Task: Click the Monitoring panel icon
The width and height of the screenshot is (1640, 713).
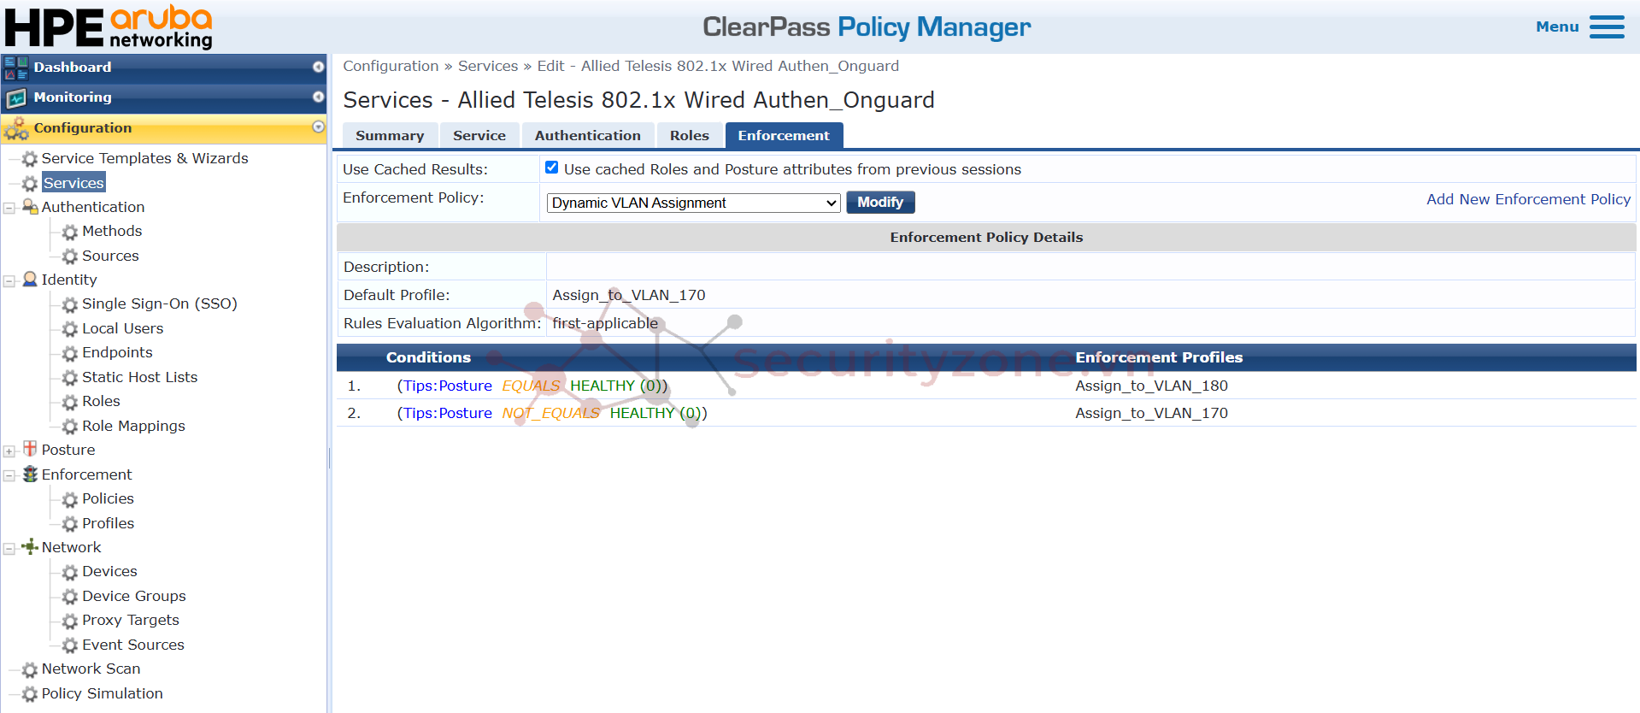Action: coord(16,97)
